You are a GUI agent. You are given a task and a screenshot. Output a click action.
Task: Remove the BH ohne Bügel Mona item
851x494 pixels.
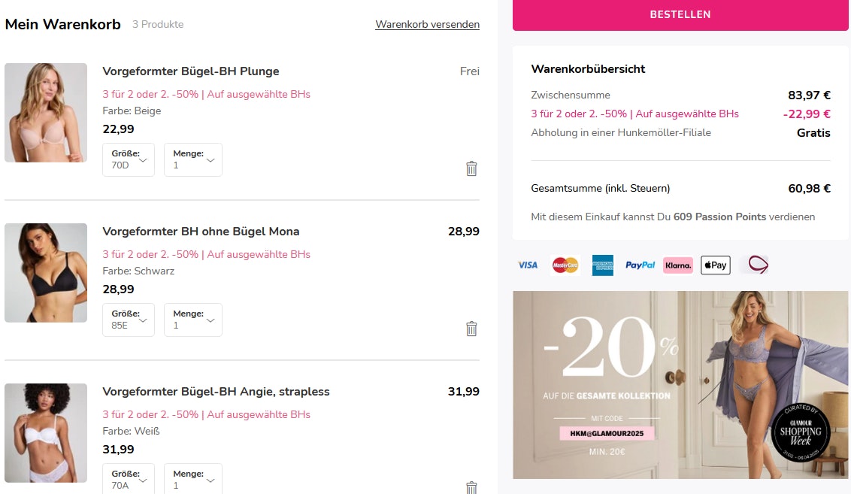[x=471, y=329]
